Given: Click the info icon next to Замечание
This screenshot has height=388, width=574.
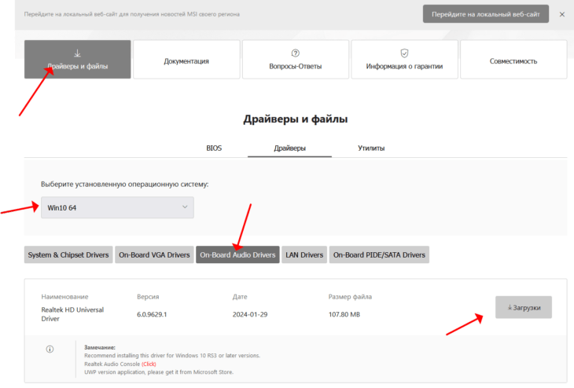Looking at the screenshot, I should click(x=50, y=349).
